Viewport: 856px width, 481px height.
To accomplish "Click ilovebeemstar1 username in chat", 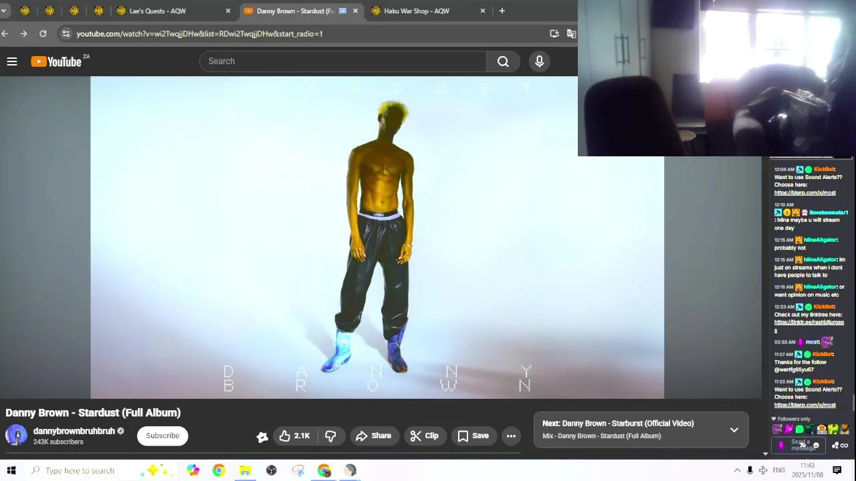I will tap(828, 212).
